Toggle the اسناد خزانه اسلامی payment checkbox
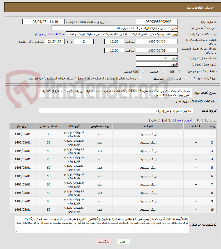Image resolution: width=221 pixels, height=249 pixels. click(x=140, y=78)
